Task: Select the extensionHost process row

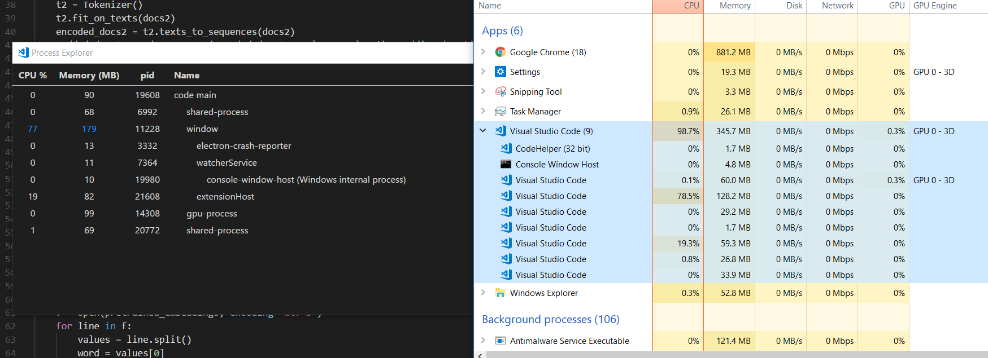Action: click(225, 197)
